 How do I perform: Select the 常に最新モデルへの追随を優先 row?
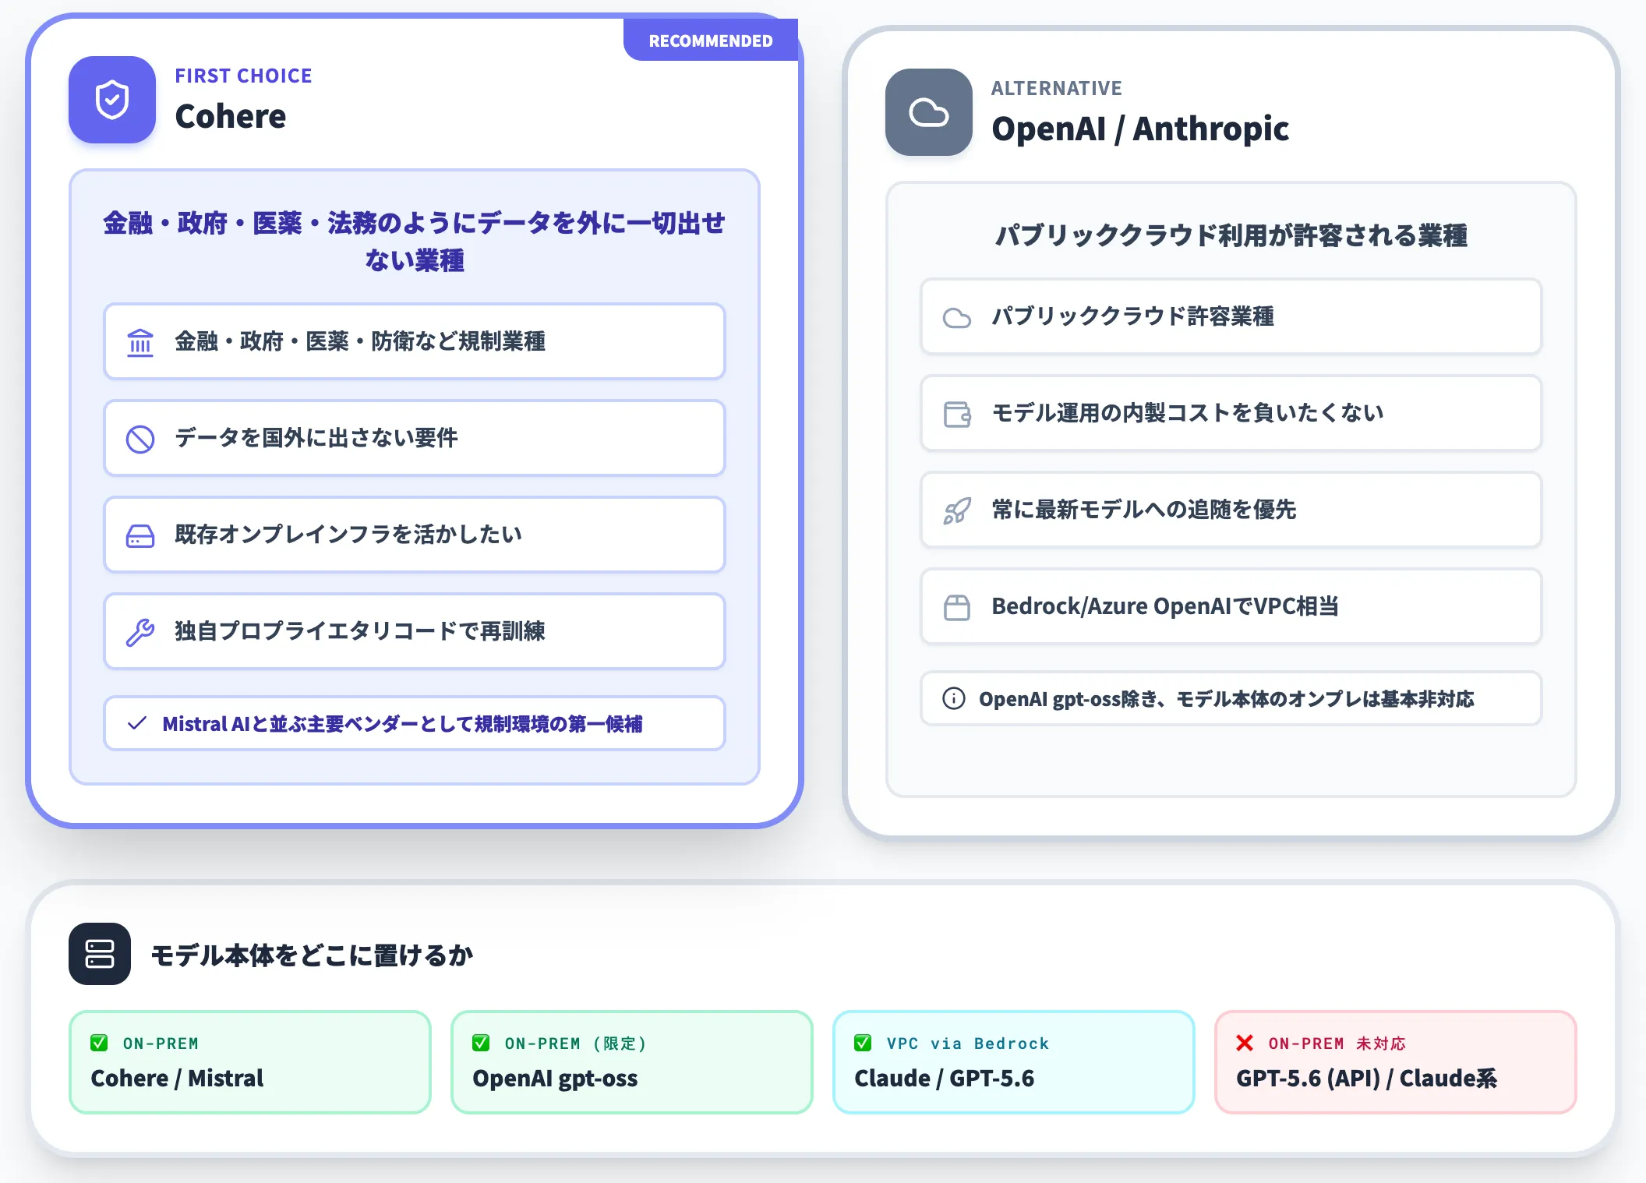click(x=1231, y=510)
